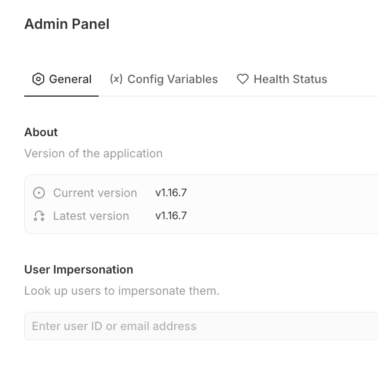Screen dimensions: 378x369
Task: Click the underline indicator beneath General tab
Action: tap(61, 95)
